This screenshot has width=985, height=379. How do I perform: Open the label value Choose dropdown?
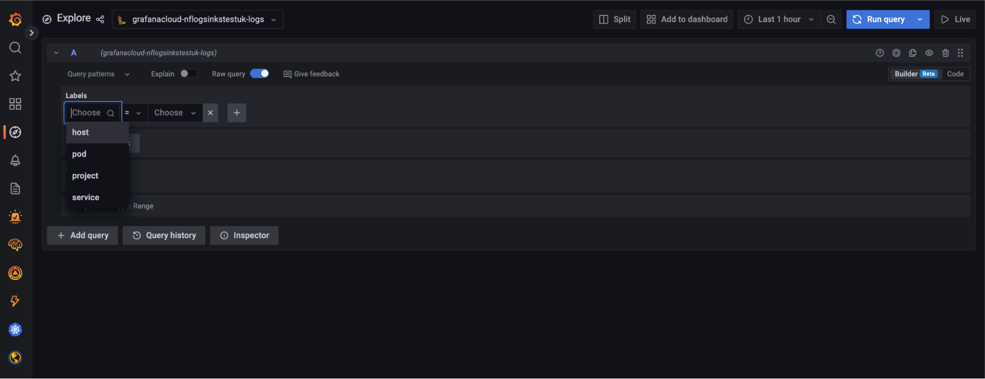click(175, 113)
